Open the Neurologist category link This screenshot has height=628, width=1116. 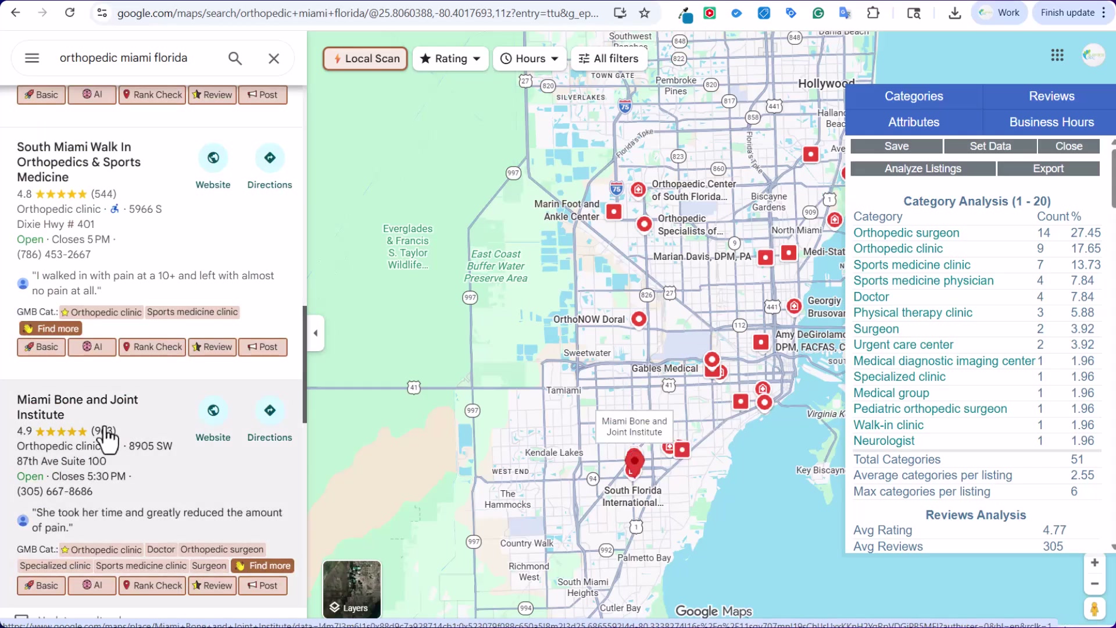tap(884, 441)
